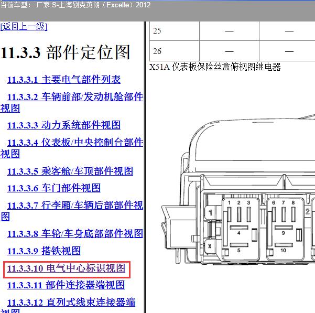Click the 11.3.3 部件定位图 heading
This screenshot has height=313, width=315.
66,52
